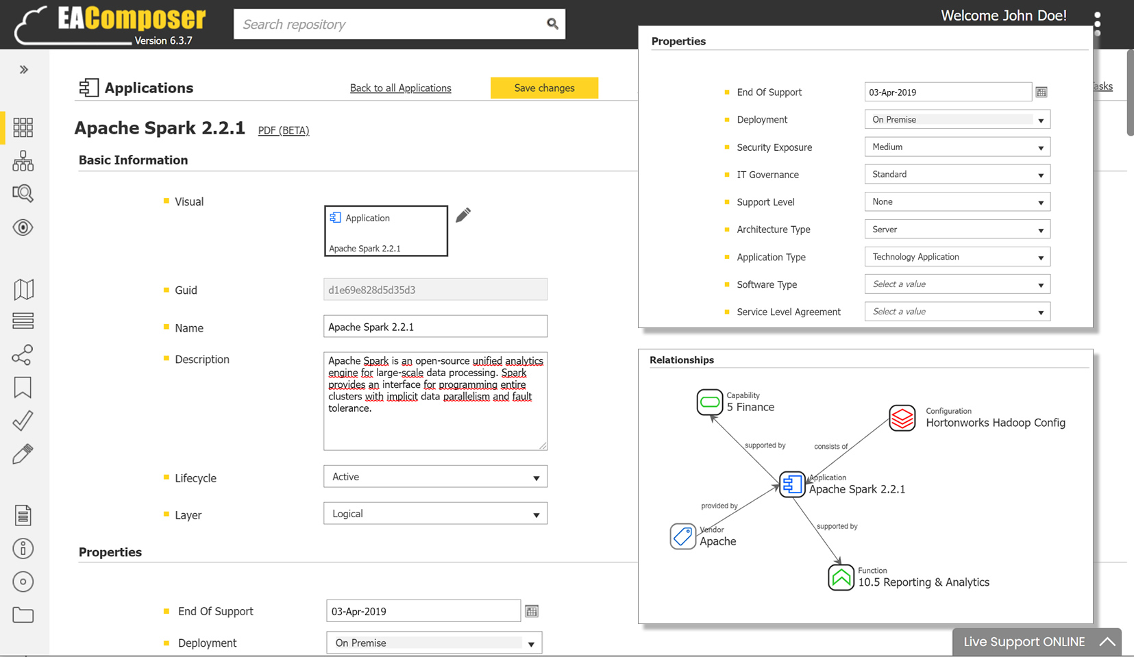This screenshot has height=657, width=1134.
Task: Open calendar for main End Of Support
Action: coord(532,611)
